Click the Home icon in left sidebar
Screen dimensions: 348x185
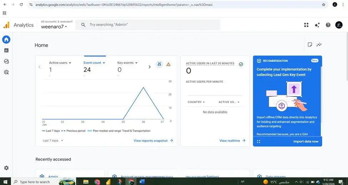click(6, 40)
